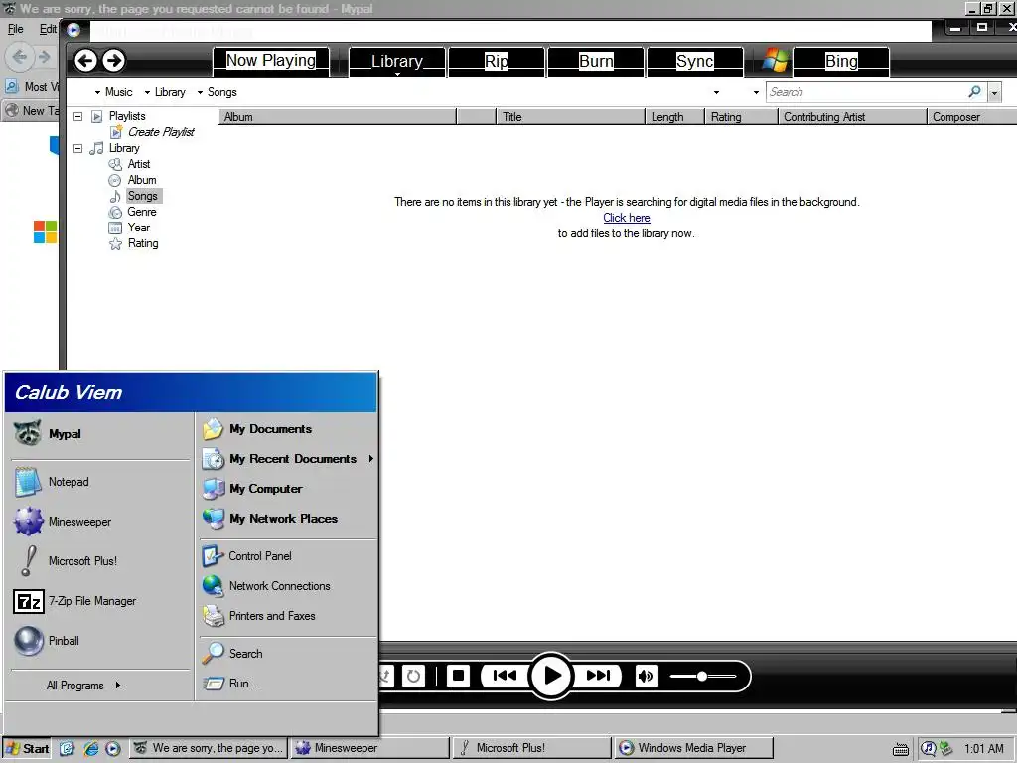Viewport: 1017px width, 763px height.
Task: Open Search from the Start menu
Action: pos(287,654)
